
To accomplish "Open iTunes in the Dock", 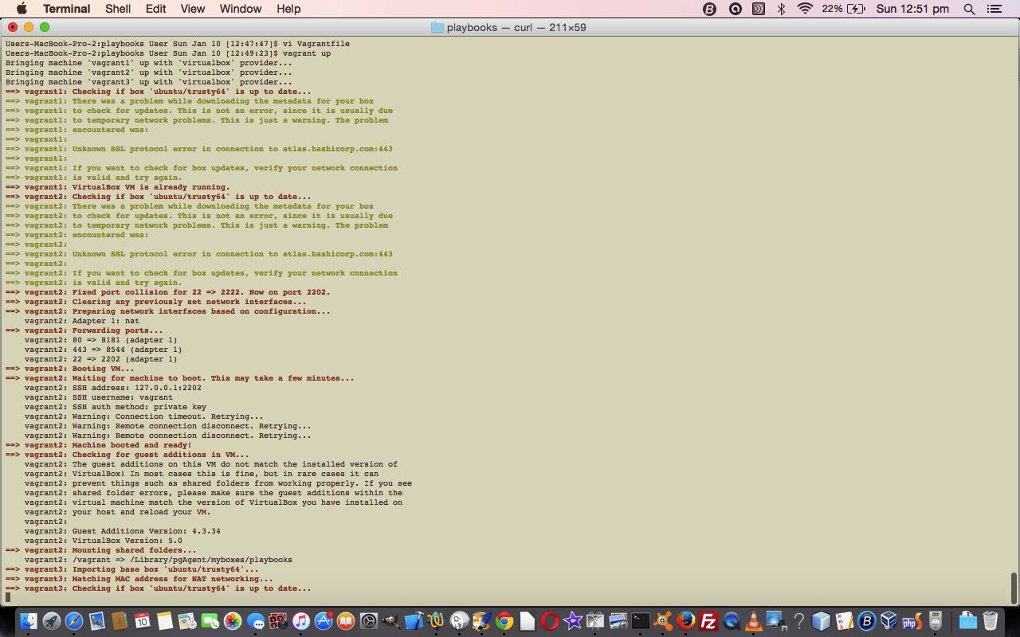I will 300,621.
